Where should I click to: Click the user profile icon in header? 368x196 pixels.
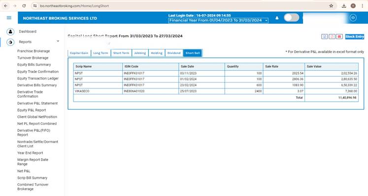[277, 18]
